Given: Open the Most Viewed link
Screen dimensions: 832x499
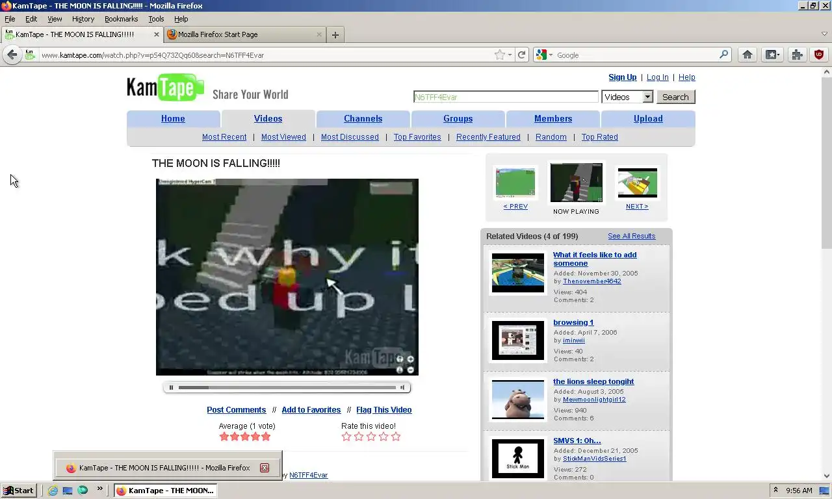Looking at the screenshot, I should [283, 137].
